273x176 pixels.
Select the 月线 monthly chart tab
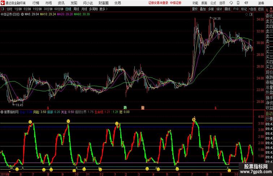tap(84, 9)
